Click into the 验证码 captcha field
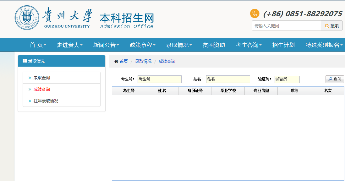Viewport: 345px width, 181px height. point(287,79)
